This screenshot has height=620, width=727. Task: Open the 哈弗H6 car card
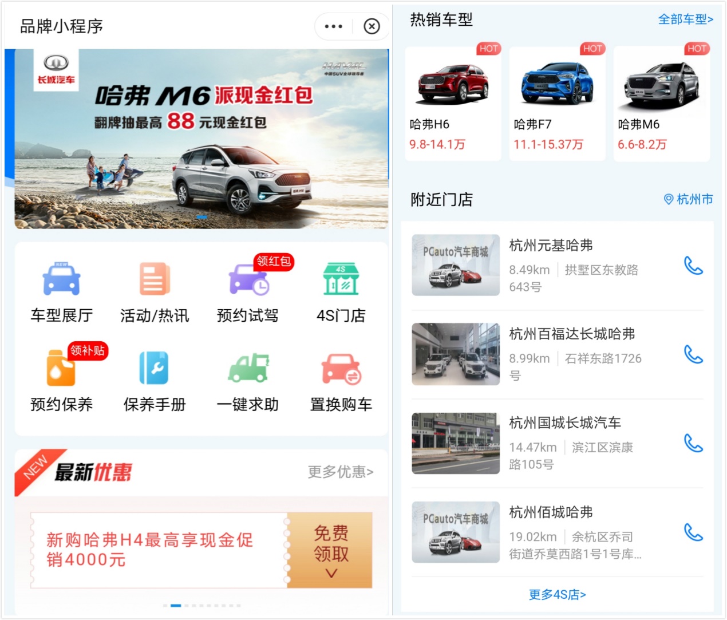(x=453, y=104)
